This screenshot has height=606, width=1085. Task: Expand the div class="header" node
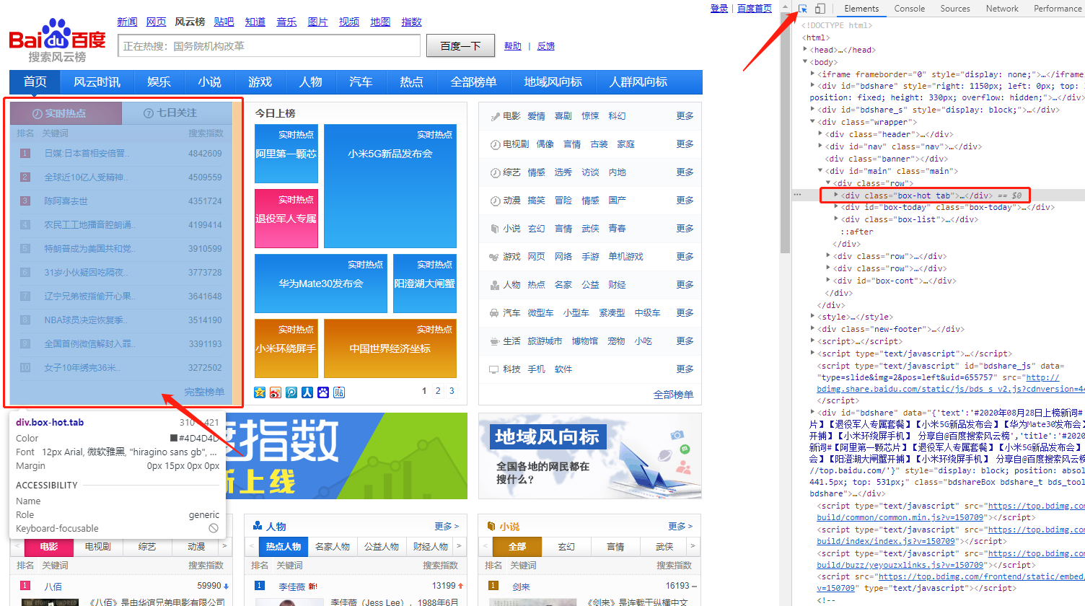pyautogui.click(x=821, y=134)
